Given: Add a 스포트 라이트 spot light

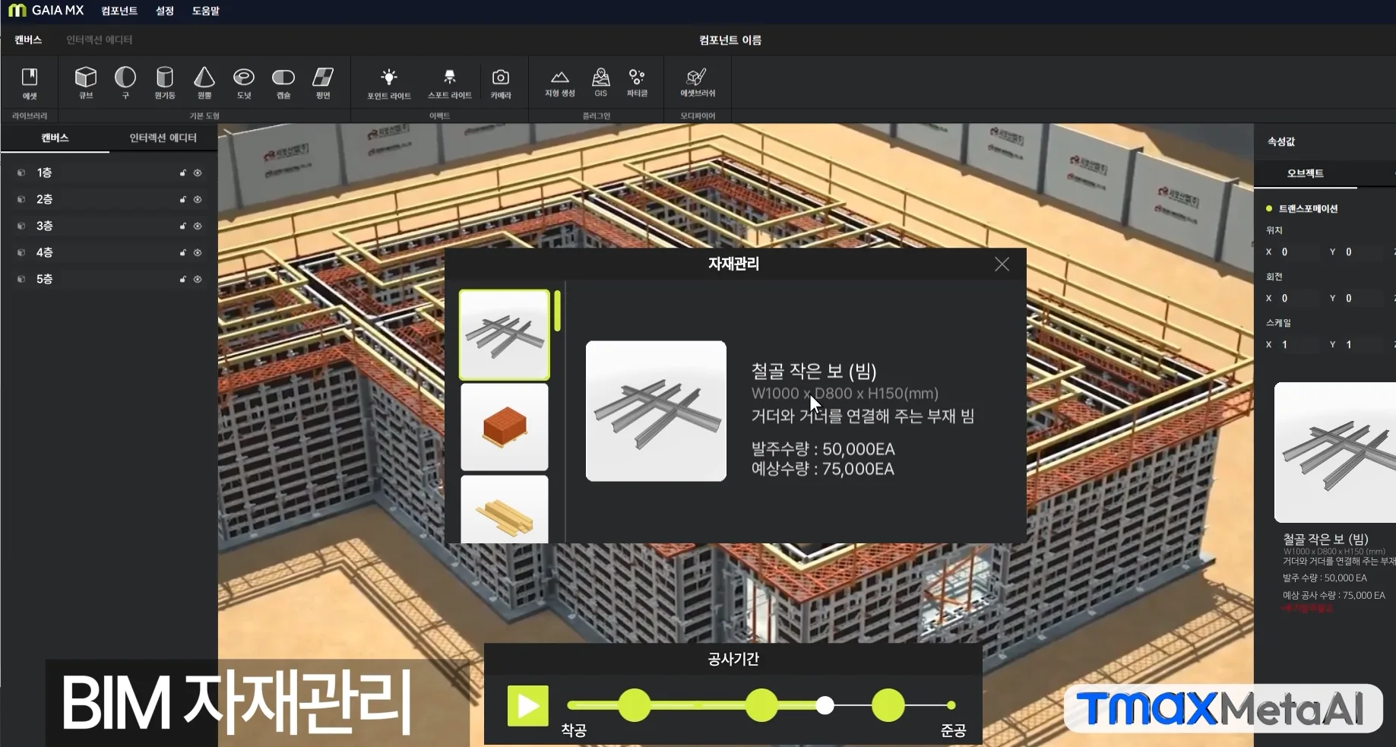Looking at the screenshot, I should point(450,84).
